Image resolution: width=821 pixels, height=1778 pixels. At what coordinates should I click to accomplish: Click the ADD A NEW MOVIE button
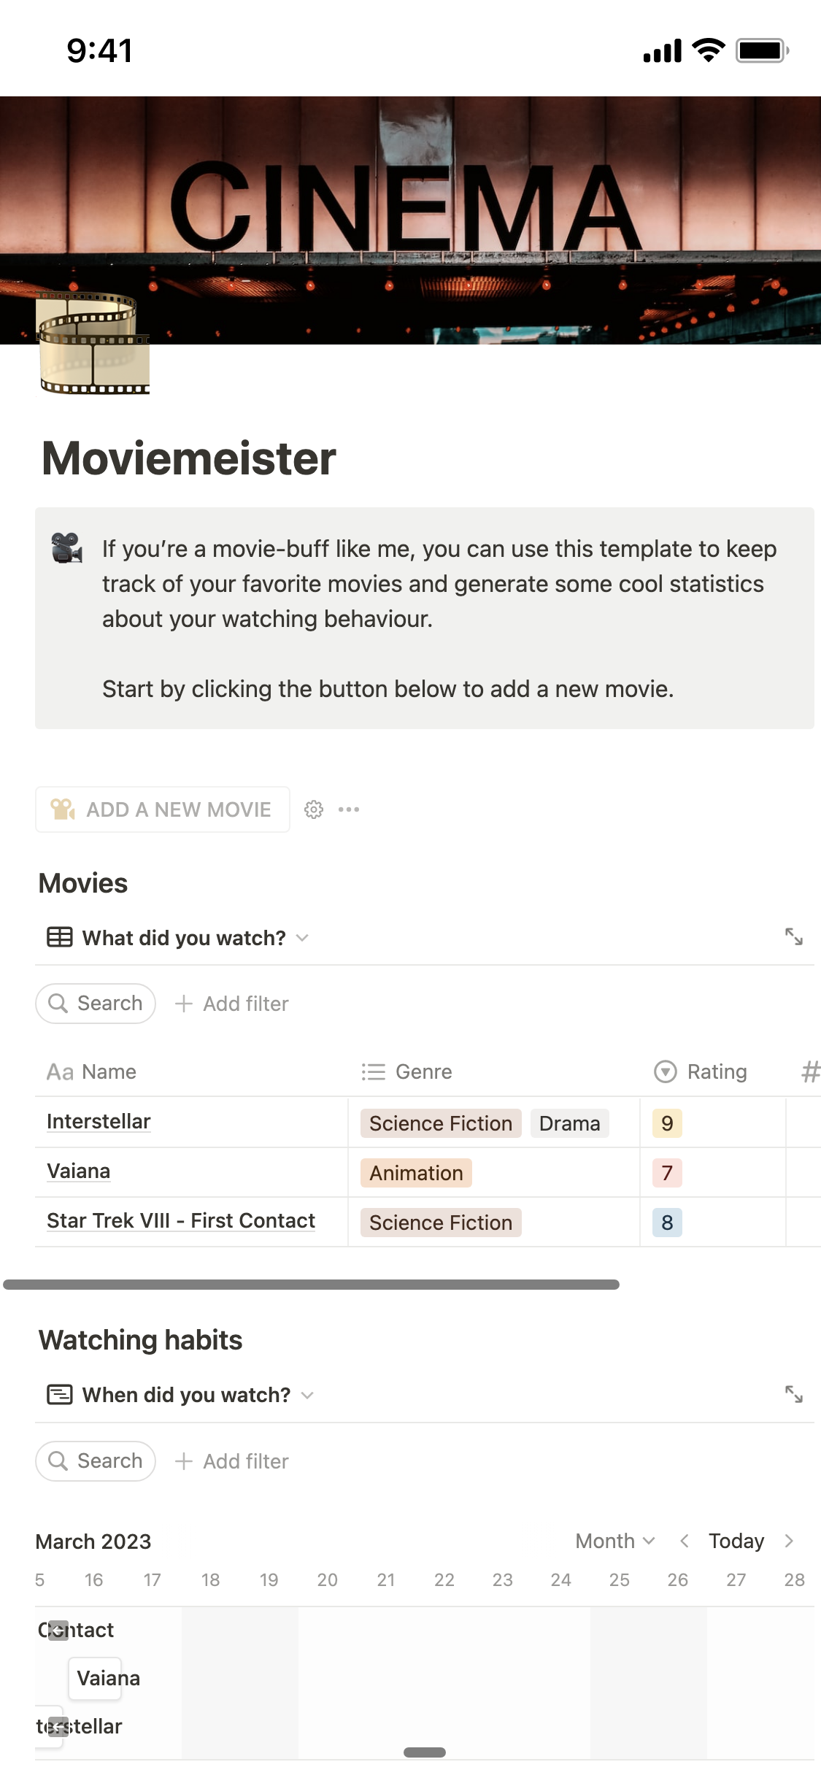point(163,809)
